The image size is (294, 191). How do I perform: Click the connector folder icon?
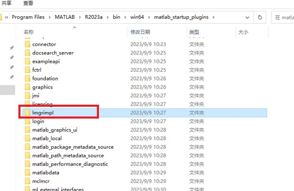(x=28, y=44)
